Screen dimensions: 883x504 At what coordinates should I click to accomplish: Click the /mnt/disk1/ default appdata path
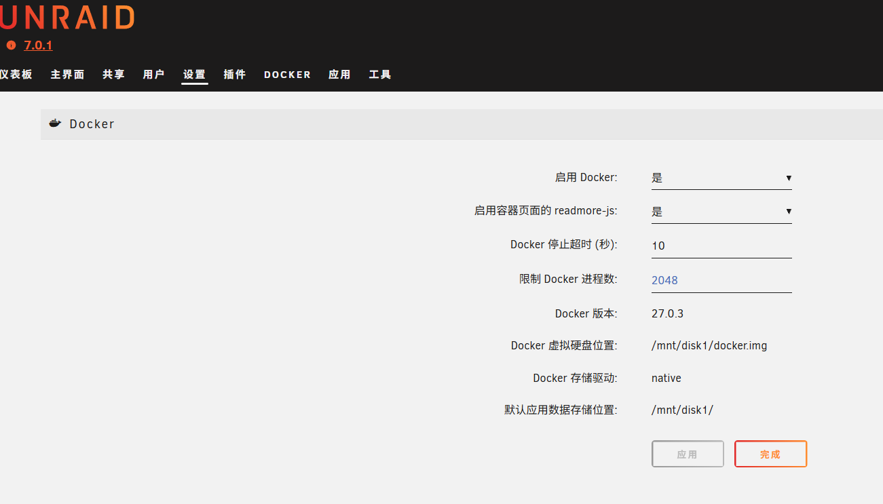(682, 410)
